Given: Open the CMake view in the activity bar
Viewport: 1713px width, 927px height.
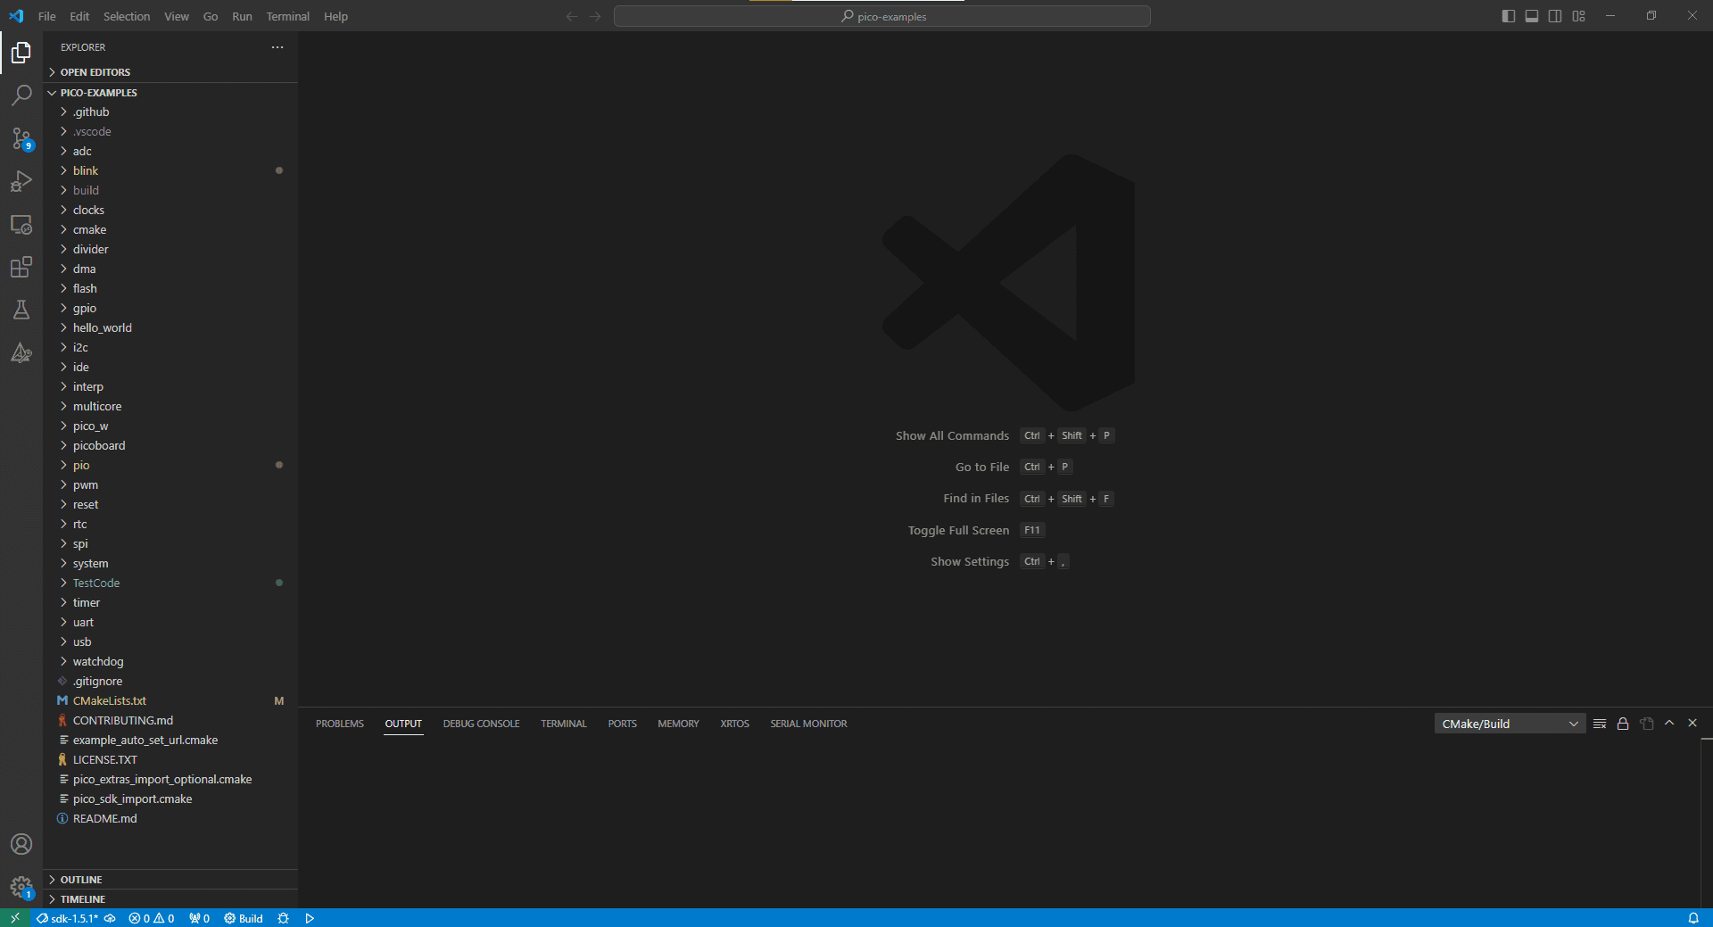Looking at the screenshot, I should click(21, 352).
